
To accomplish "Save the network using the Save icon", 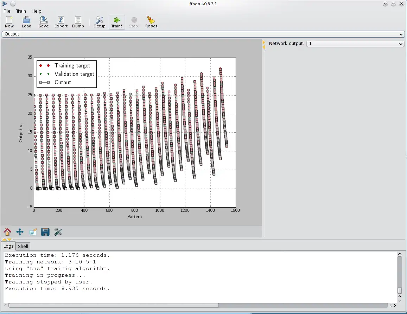I will coord(44,22).
